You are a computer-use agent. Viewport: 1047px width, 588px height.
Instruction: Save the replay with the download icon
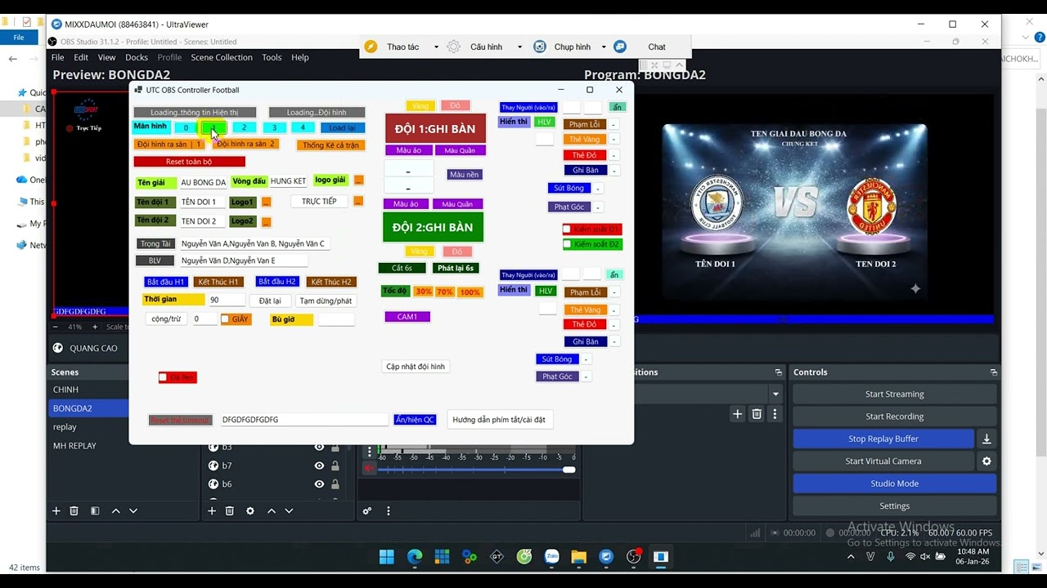pos(986,439)
